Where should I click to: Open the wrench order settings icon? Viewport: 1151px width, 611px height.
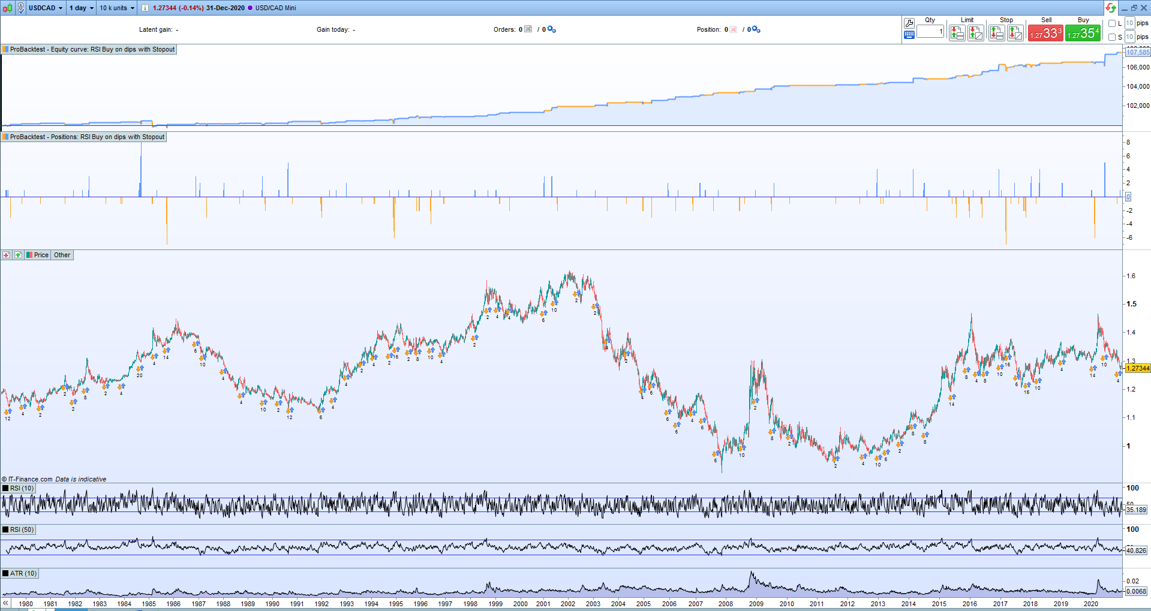point(909,23)
